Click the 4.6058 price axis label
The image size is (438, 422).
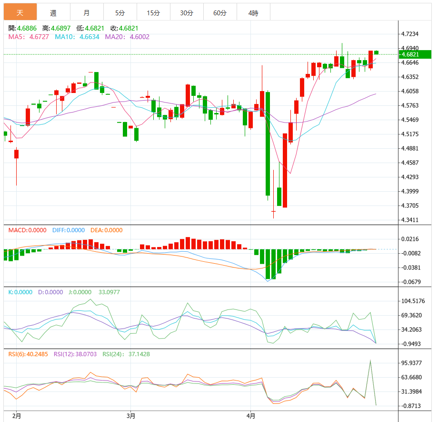[x=410, y=91]
